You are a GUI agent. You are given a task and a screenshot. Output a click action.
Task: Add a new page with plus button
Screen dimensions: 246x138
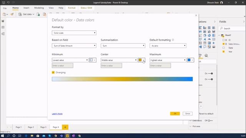pyautogui.click(x=65, y=127)
